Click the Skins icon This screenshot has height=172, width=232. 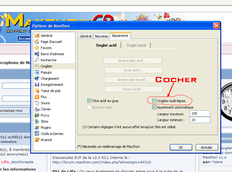(37, 121)
